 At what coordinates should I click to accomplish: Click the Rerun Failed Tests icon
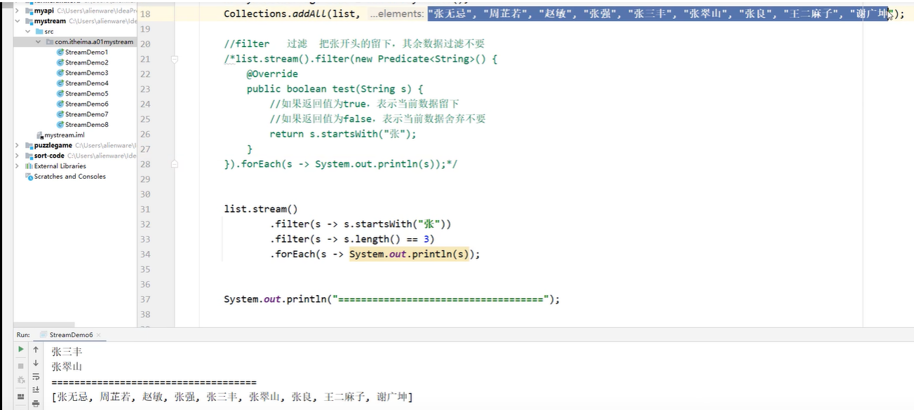click(x=21, y=380)
